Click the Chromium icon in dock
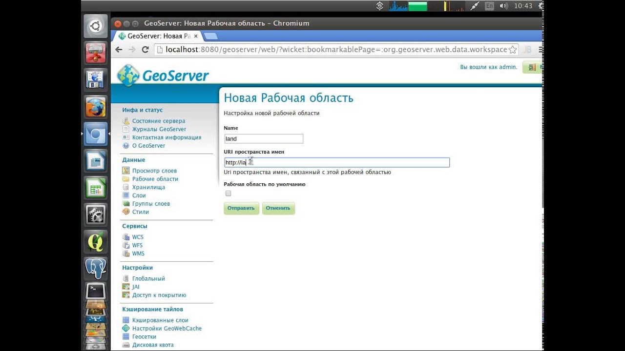This screenshot has width=625, height=351. 96,134
